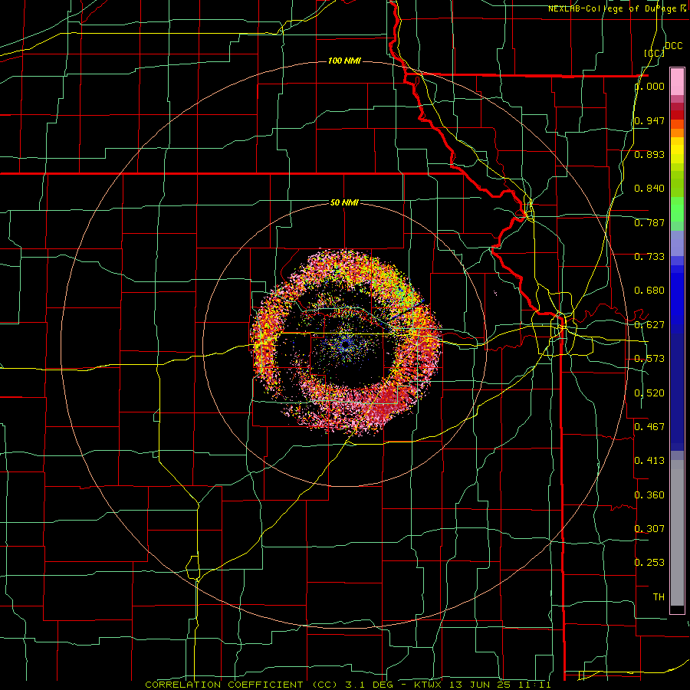Click the TH threshold label
Viewport: 690px width, 690px height.
tap(659, 596)
